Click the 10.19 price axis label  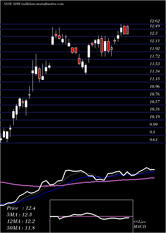(x=155, y=117)
